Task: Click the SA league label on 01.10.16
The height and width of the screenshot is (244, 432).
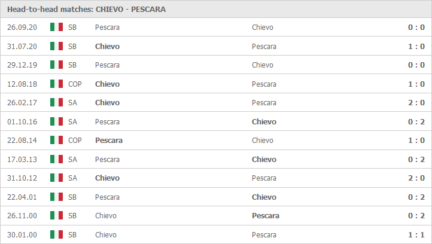Action: click(x=72, y=122)
